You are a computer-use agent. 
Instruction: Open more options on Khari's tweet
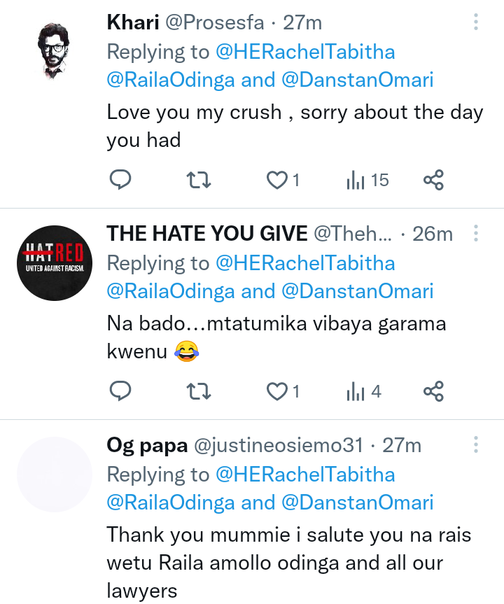point(476,22)
